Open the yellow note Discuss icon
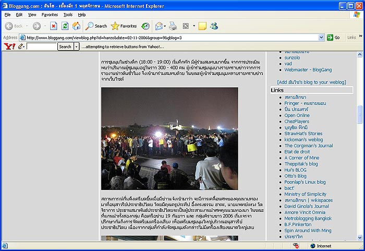This screenshot has height=251, width=365. coord(202,26)
